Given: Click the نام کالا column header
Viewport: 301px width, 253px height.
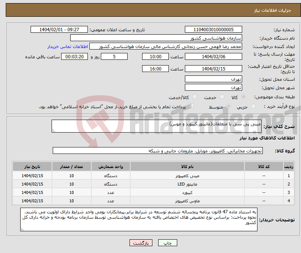Looking at the screenshot, I should click(187, 167).
